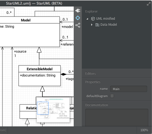This screenshot has height=134, width=152.
Task: Click the 100% zoom level indicator
Action: [x=144, y=130]
